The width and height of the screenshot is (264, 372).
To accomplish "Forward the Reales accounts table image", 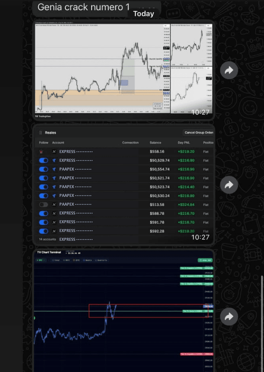I will click(x=229, y=185).
